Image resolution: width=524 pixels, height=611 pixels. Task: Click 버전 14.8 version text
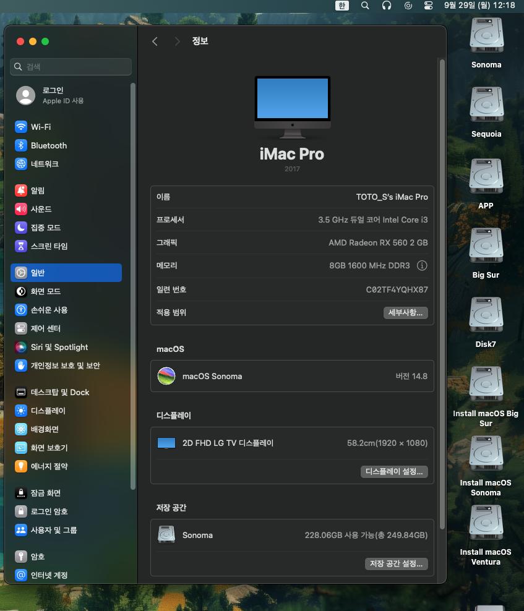pos(411,376)
